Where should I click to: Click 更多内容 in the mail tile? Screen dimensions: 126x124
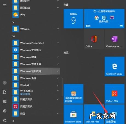coord(104,22)
